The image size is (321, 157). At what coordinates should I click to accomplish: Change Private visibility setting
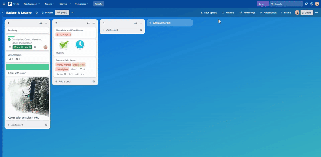[47, 13]
